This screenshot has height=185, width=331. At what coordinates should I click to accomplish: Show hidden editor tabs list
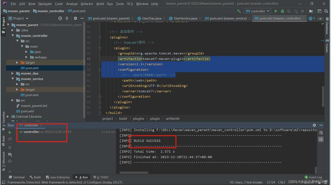(320, 18)
